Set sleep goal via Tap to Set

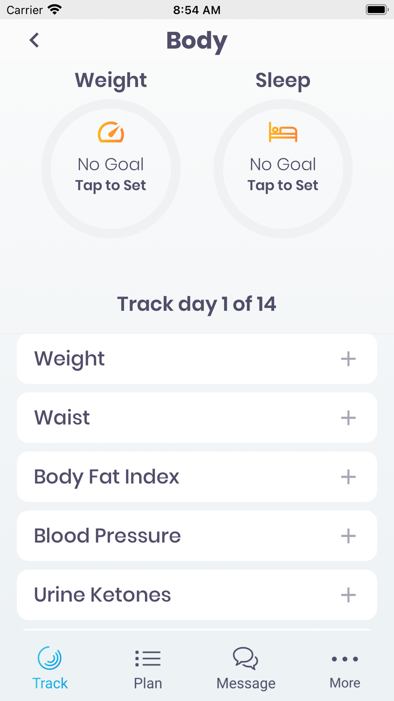click(x=283, y=185)
